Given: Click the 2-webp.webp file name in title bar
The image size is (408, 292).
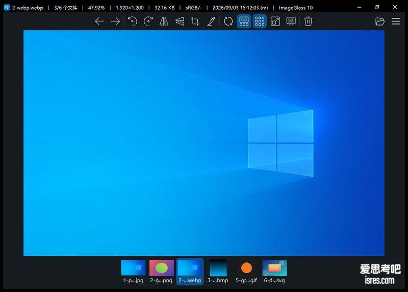Looking at the screenshot, I should [x=28, y=8].
